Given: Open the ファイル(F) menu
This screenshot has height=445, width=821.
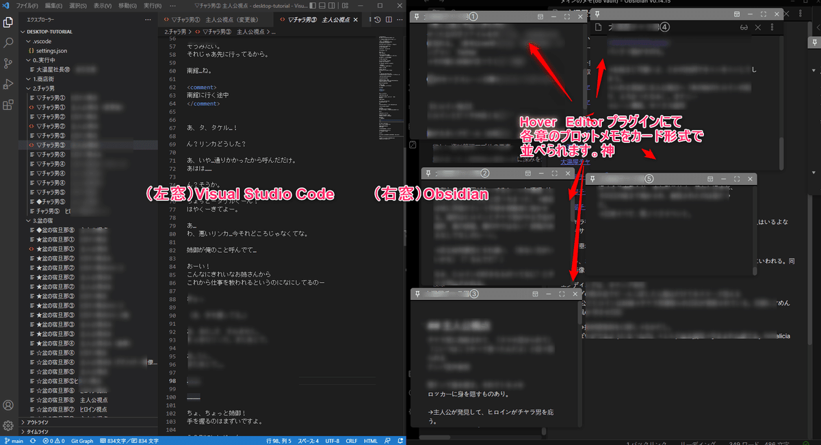Looking at the screenshot, I should pyautogui.click(x=28, y=5).
